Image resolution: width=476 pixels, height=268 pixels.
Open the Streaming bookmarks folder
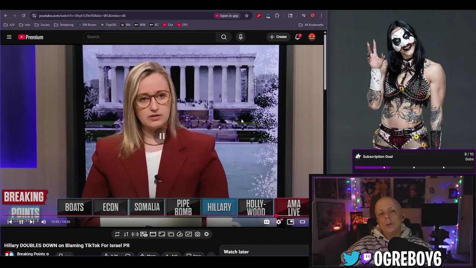click(64, 25)
